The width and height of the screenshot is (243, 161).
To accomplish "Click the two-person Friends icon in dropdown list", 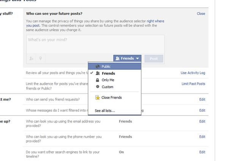I will click(98, 73).
